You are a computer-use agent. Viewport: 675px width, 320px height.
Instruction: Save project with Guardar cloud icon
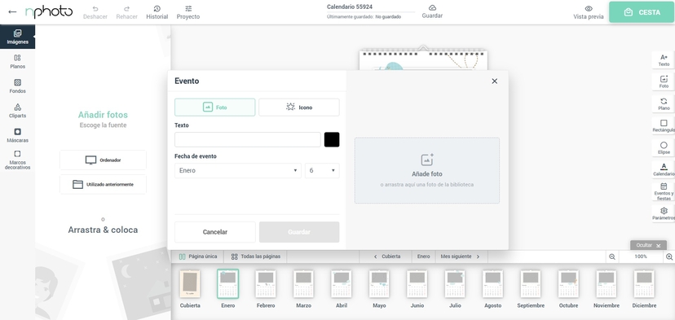432,11
